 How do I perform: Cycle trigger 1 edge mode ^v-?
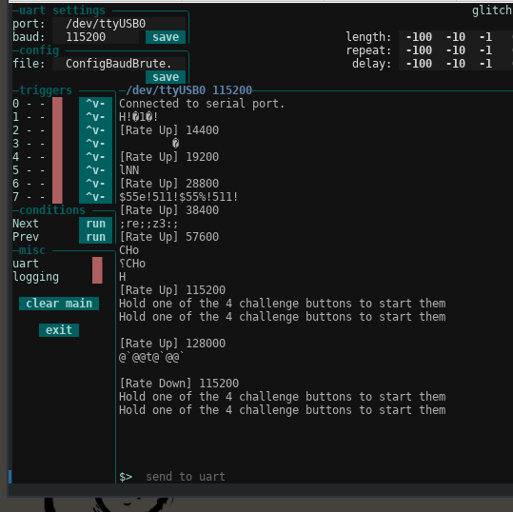coord(95,117)
